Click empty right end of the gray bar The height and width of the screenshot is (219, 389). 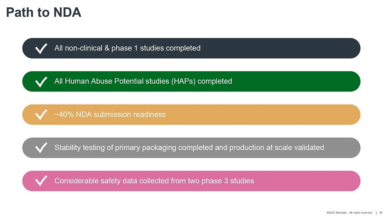(x=344, y=148)
